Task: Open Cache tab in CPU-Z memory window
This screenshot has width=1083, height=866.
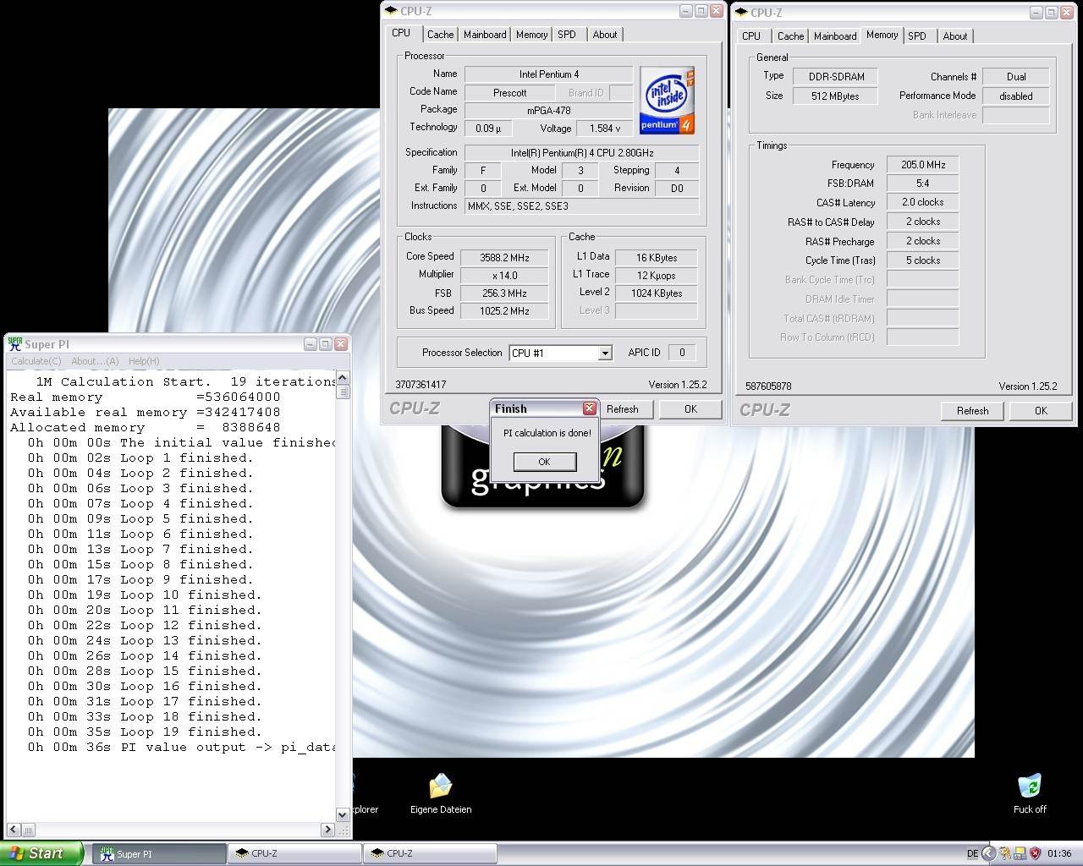Action: pos(790,36)
